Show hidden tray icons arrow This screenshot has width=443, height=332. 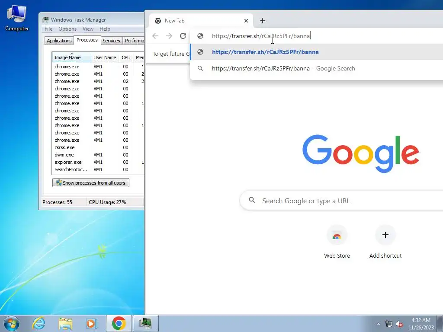click(378, 324)
